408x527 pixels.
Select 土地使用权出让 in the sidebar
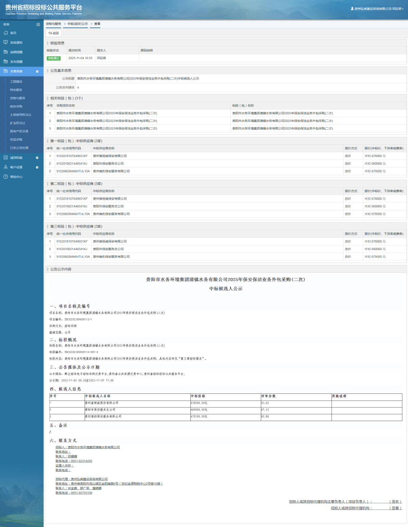[20, 115]
